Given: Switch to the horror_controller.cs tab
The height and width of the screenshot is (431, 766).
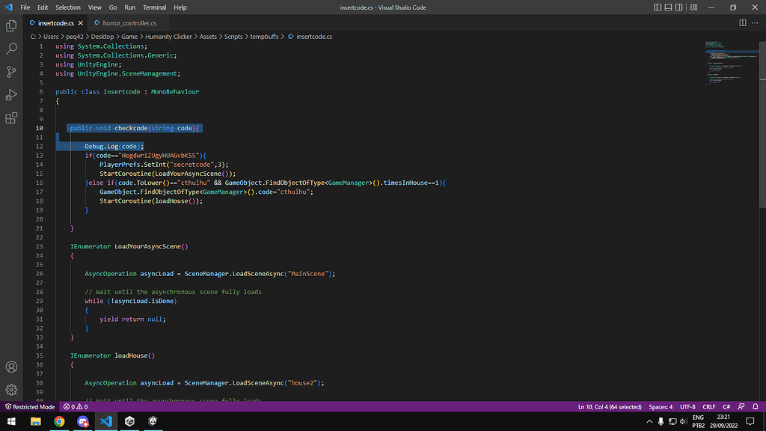Looking at the screenshot, I should 127,23.
